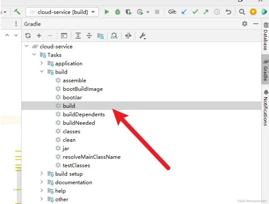This screenshot has height=204, width=269.
Task: Collapse all nodes in Gradle tree
Action: [x=89, y=36]
